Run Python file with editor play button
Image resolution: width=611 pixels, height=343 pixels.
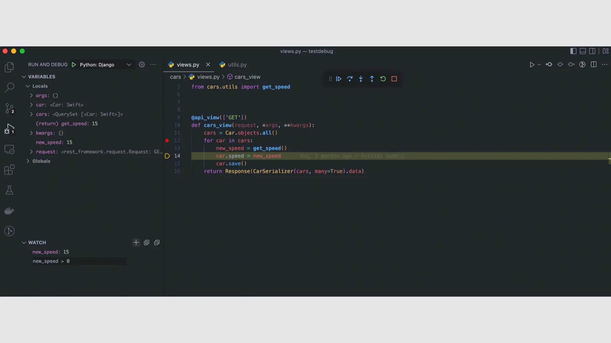pyautogui.click(x=532, y=64)
